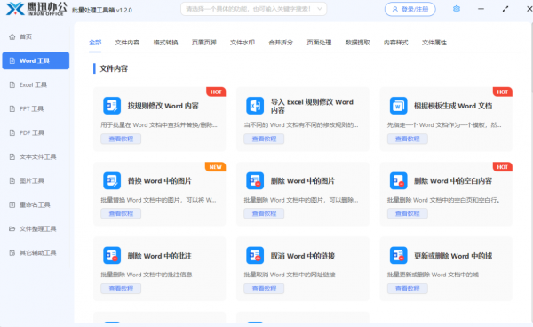This screenshot has width=533, height=327.
Task: View tutorial for 删除 Word 中的空白内容
Action: tap(407, 213)
